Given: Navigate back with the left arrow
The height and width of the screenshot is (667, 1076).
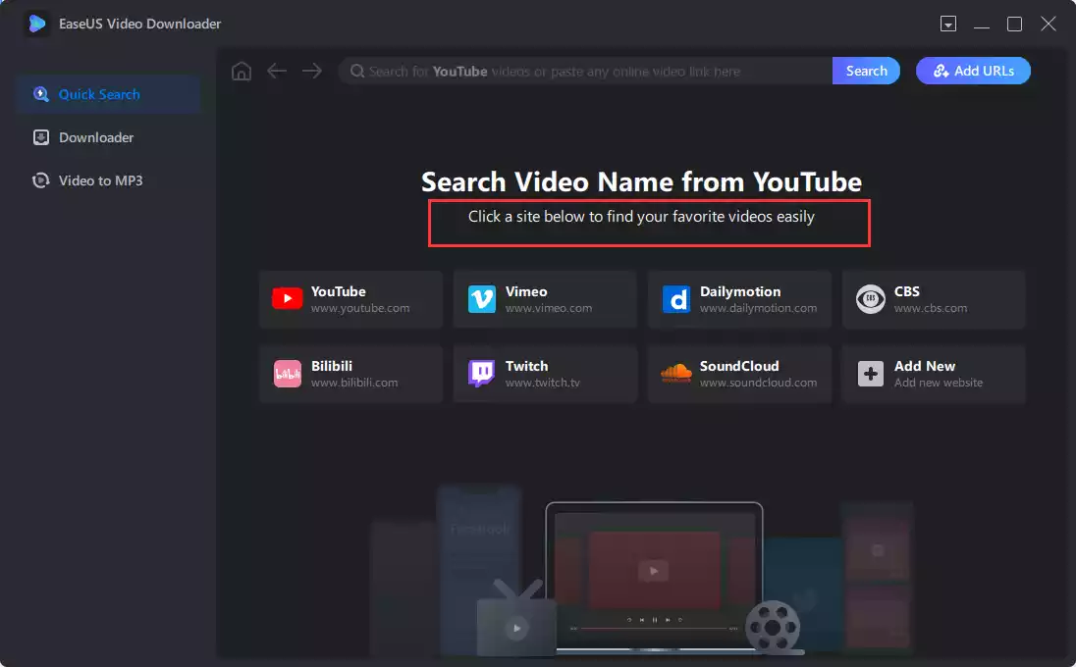Looking at the screenshot, I should 277,71.
